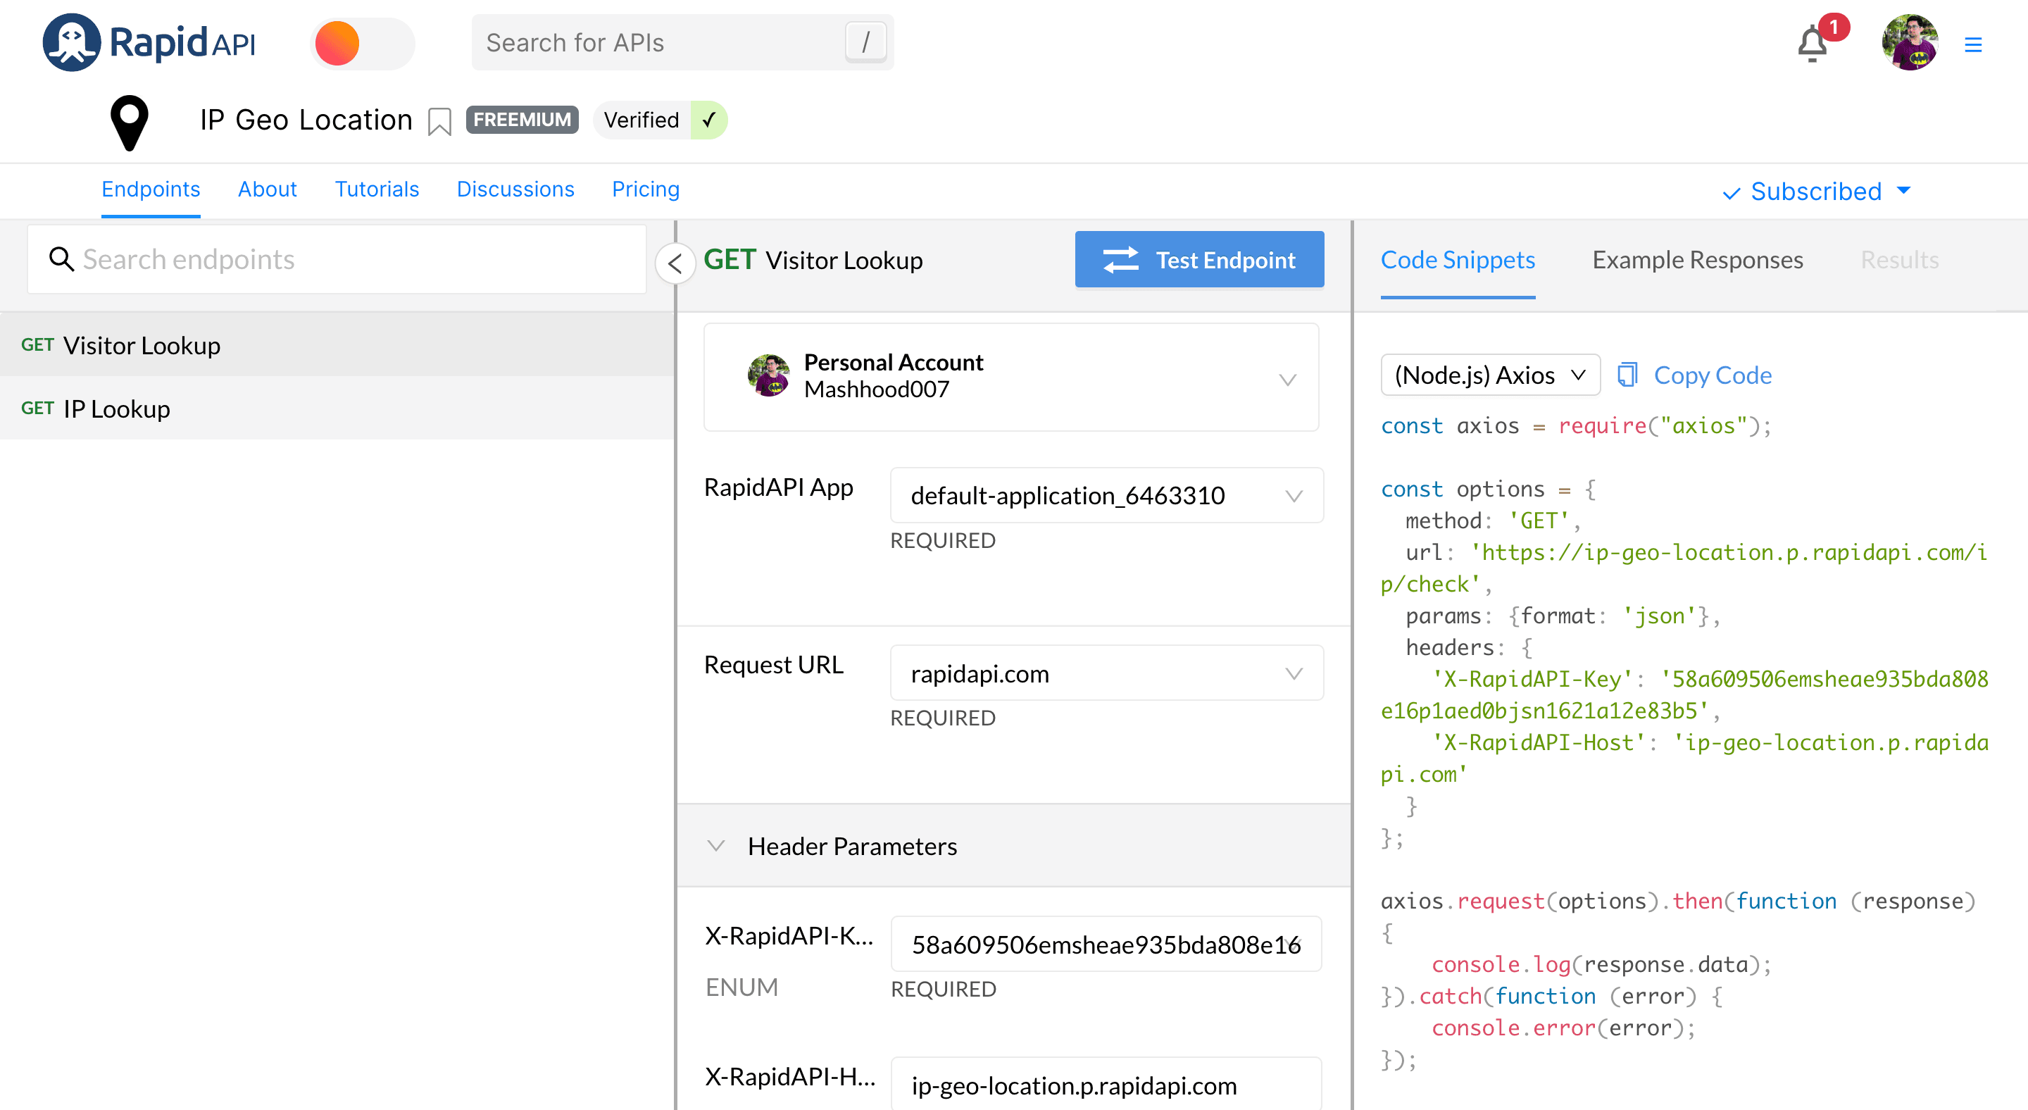The width and height of the screenshot is (2028, 1110).
Task: Open the About tab
Action: (267, 189)
